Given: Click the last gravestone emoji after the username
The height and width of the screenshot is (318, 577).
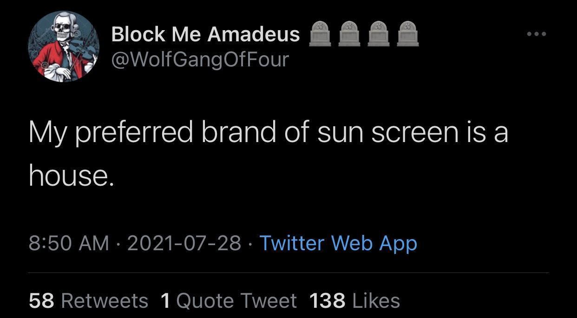Looking at the screenshot, I should point(407,32).
